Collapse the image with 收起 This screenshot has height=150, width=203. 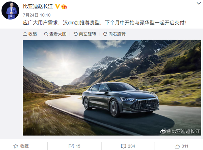(30, 34)
